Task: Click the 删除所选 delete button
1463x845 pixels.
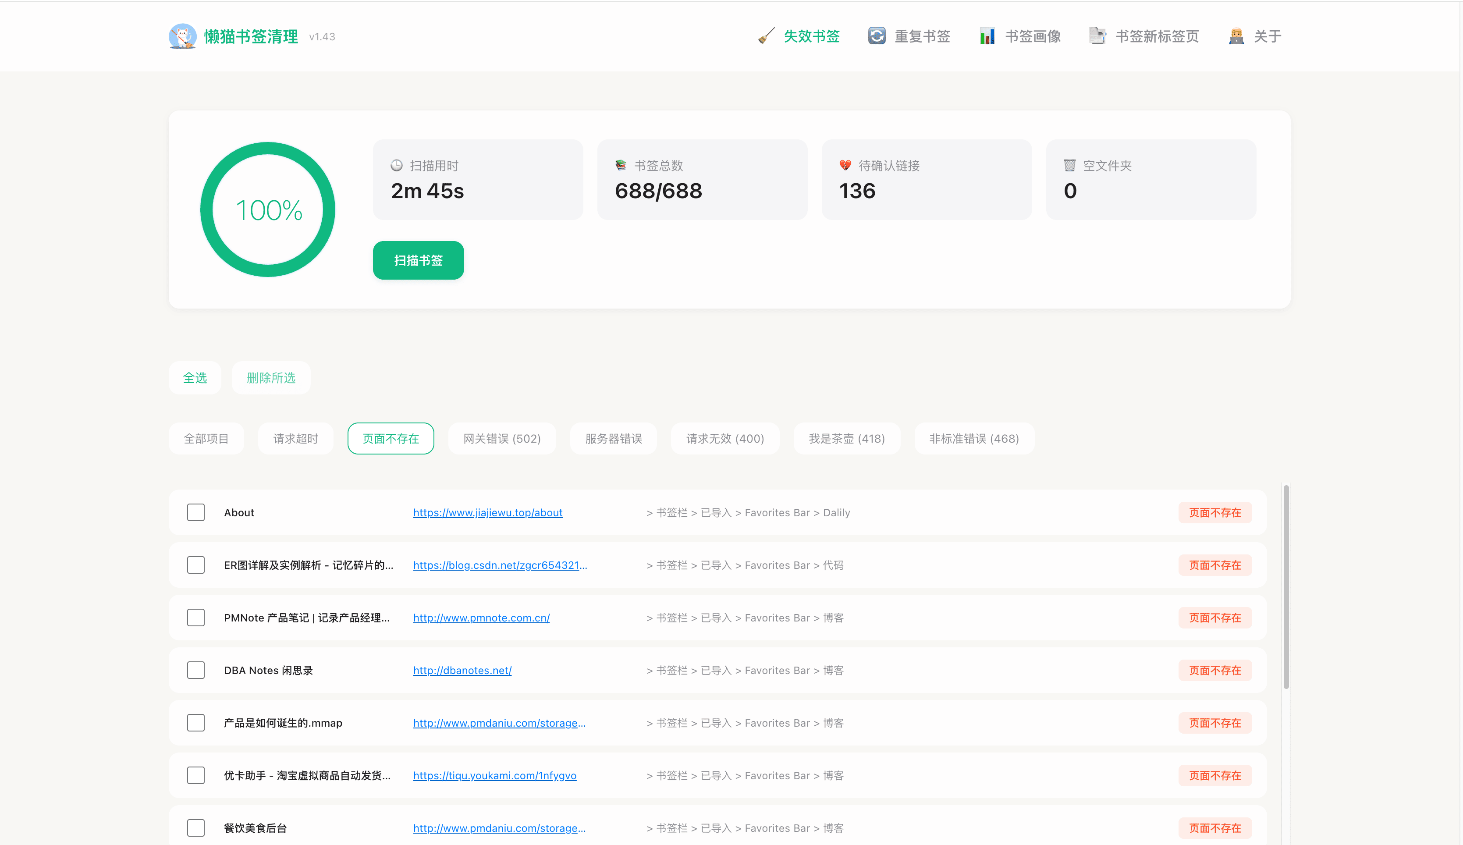Action: [x=270, y=378]
